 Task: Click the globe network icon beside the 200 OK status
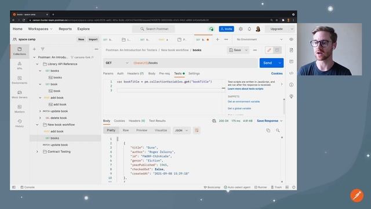[x=214, y=121]
